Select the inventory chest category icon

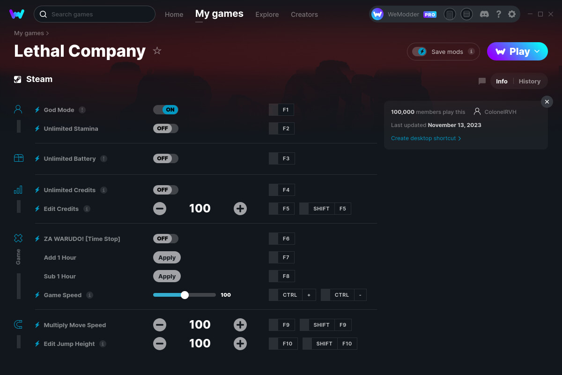point(18,158)
